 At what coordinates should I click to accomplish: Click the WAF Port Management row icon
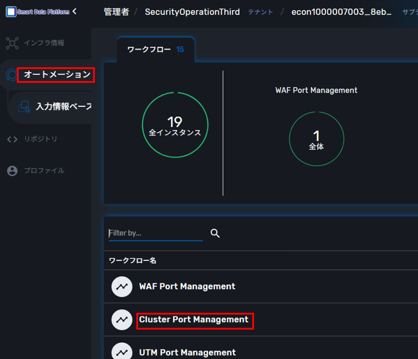point(122,287)
